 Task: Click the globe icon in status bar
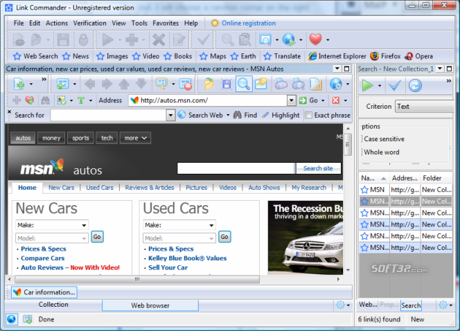coord(12,319)
